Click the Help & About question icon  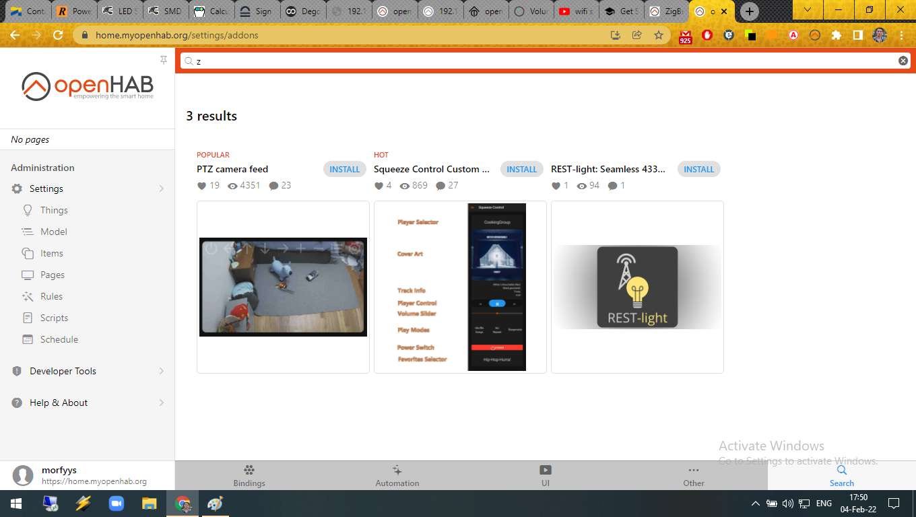(x=17, y=403)
